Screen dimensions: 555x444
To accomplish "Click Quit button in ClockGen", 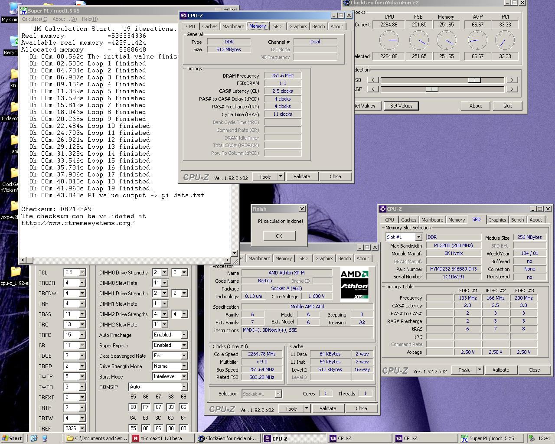I will (507, 106).
